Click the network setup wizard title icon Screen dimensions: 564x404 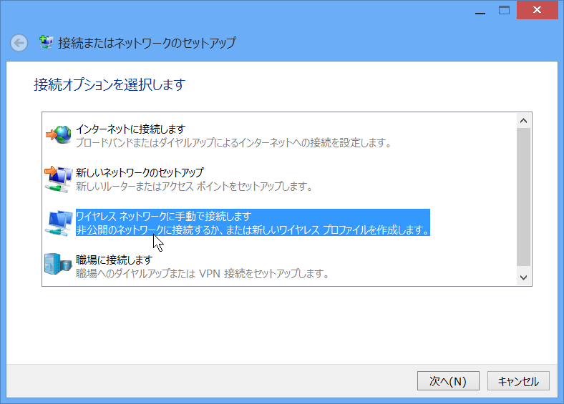pyautogui.click(x=46, y=42)
